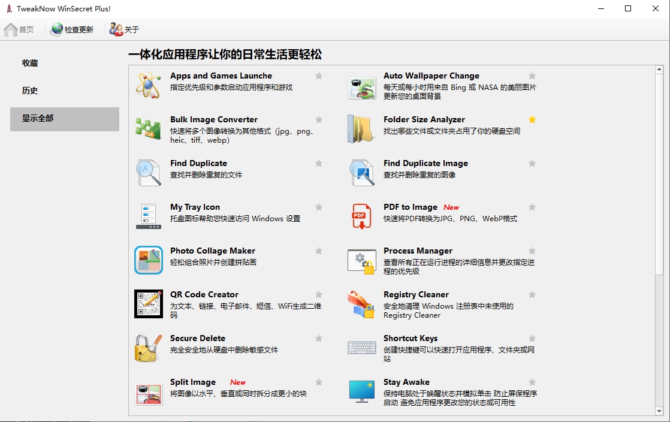
Task: Click Photo Collage Maker description 轻松组合照片并创建拼贴画
Action: coord(213,262)
